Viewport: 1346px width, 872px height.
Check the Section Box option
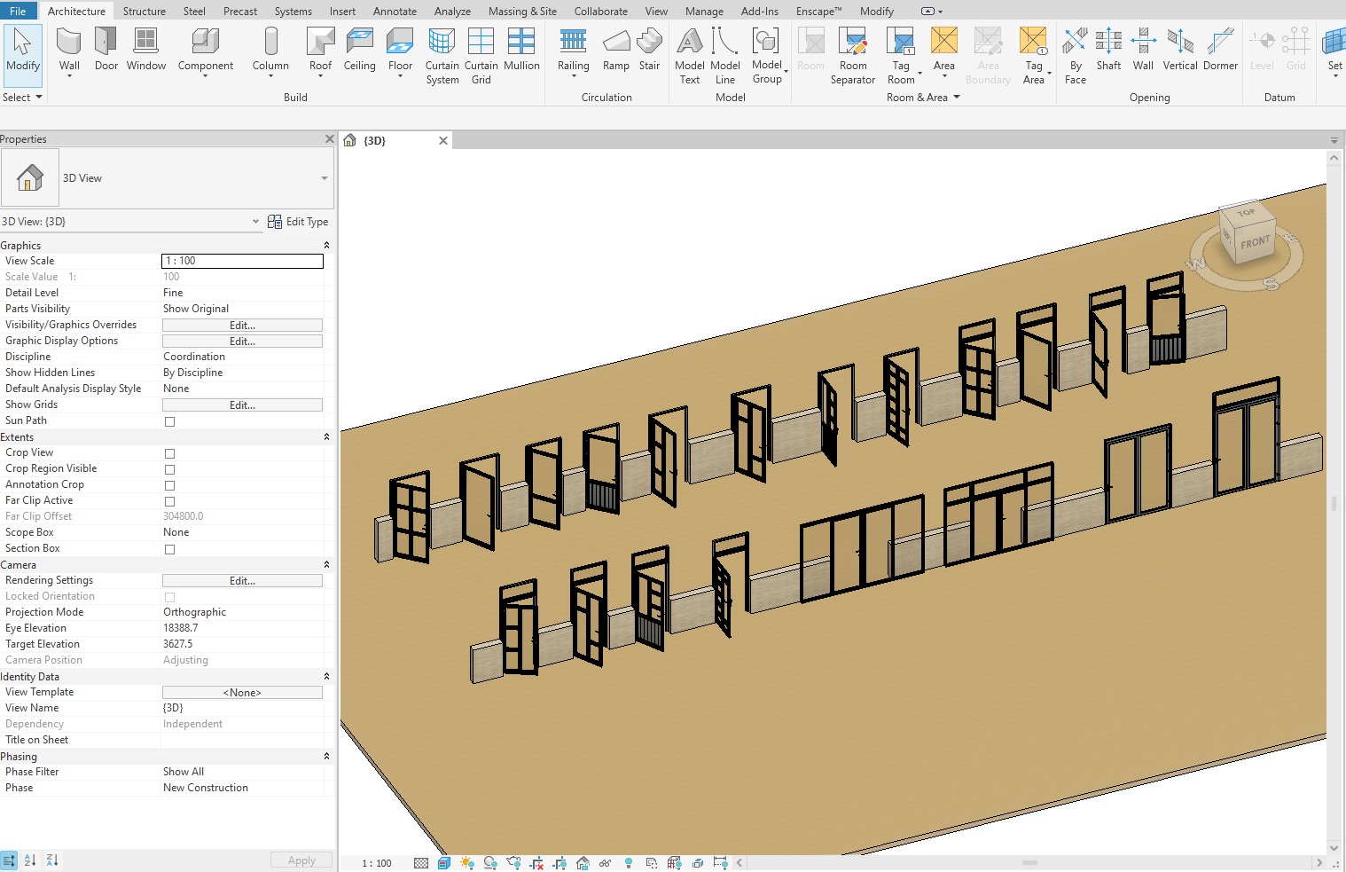170,549
